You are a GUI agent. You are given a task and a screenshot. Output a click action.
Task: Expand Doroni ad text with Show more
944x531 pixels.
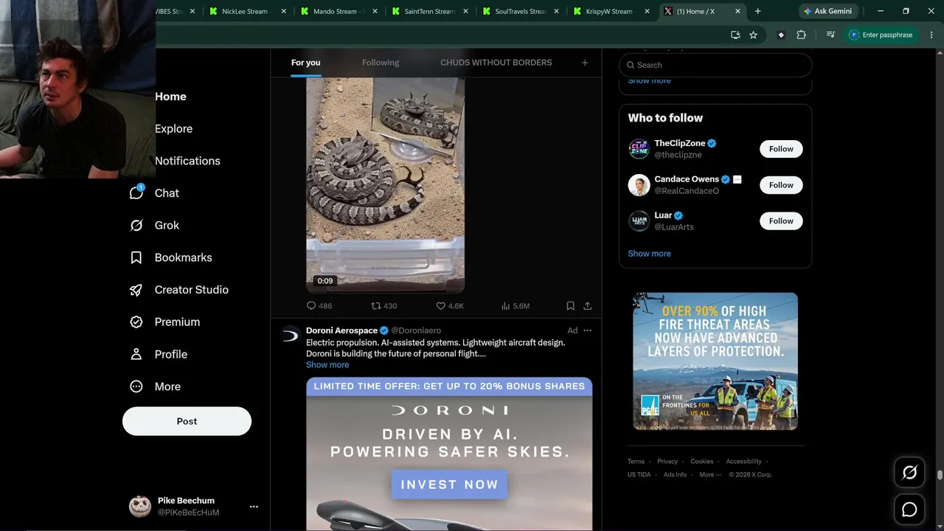click(x=327, y=365)
